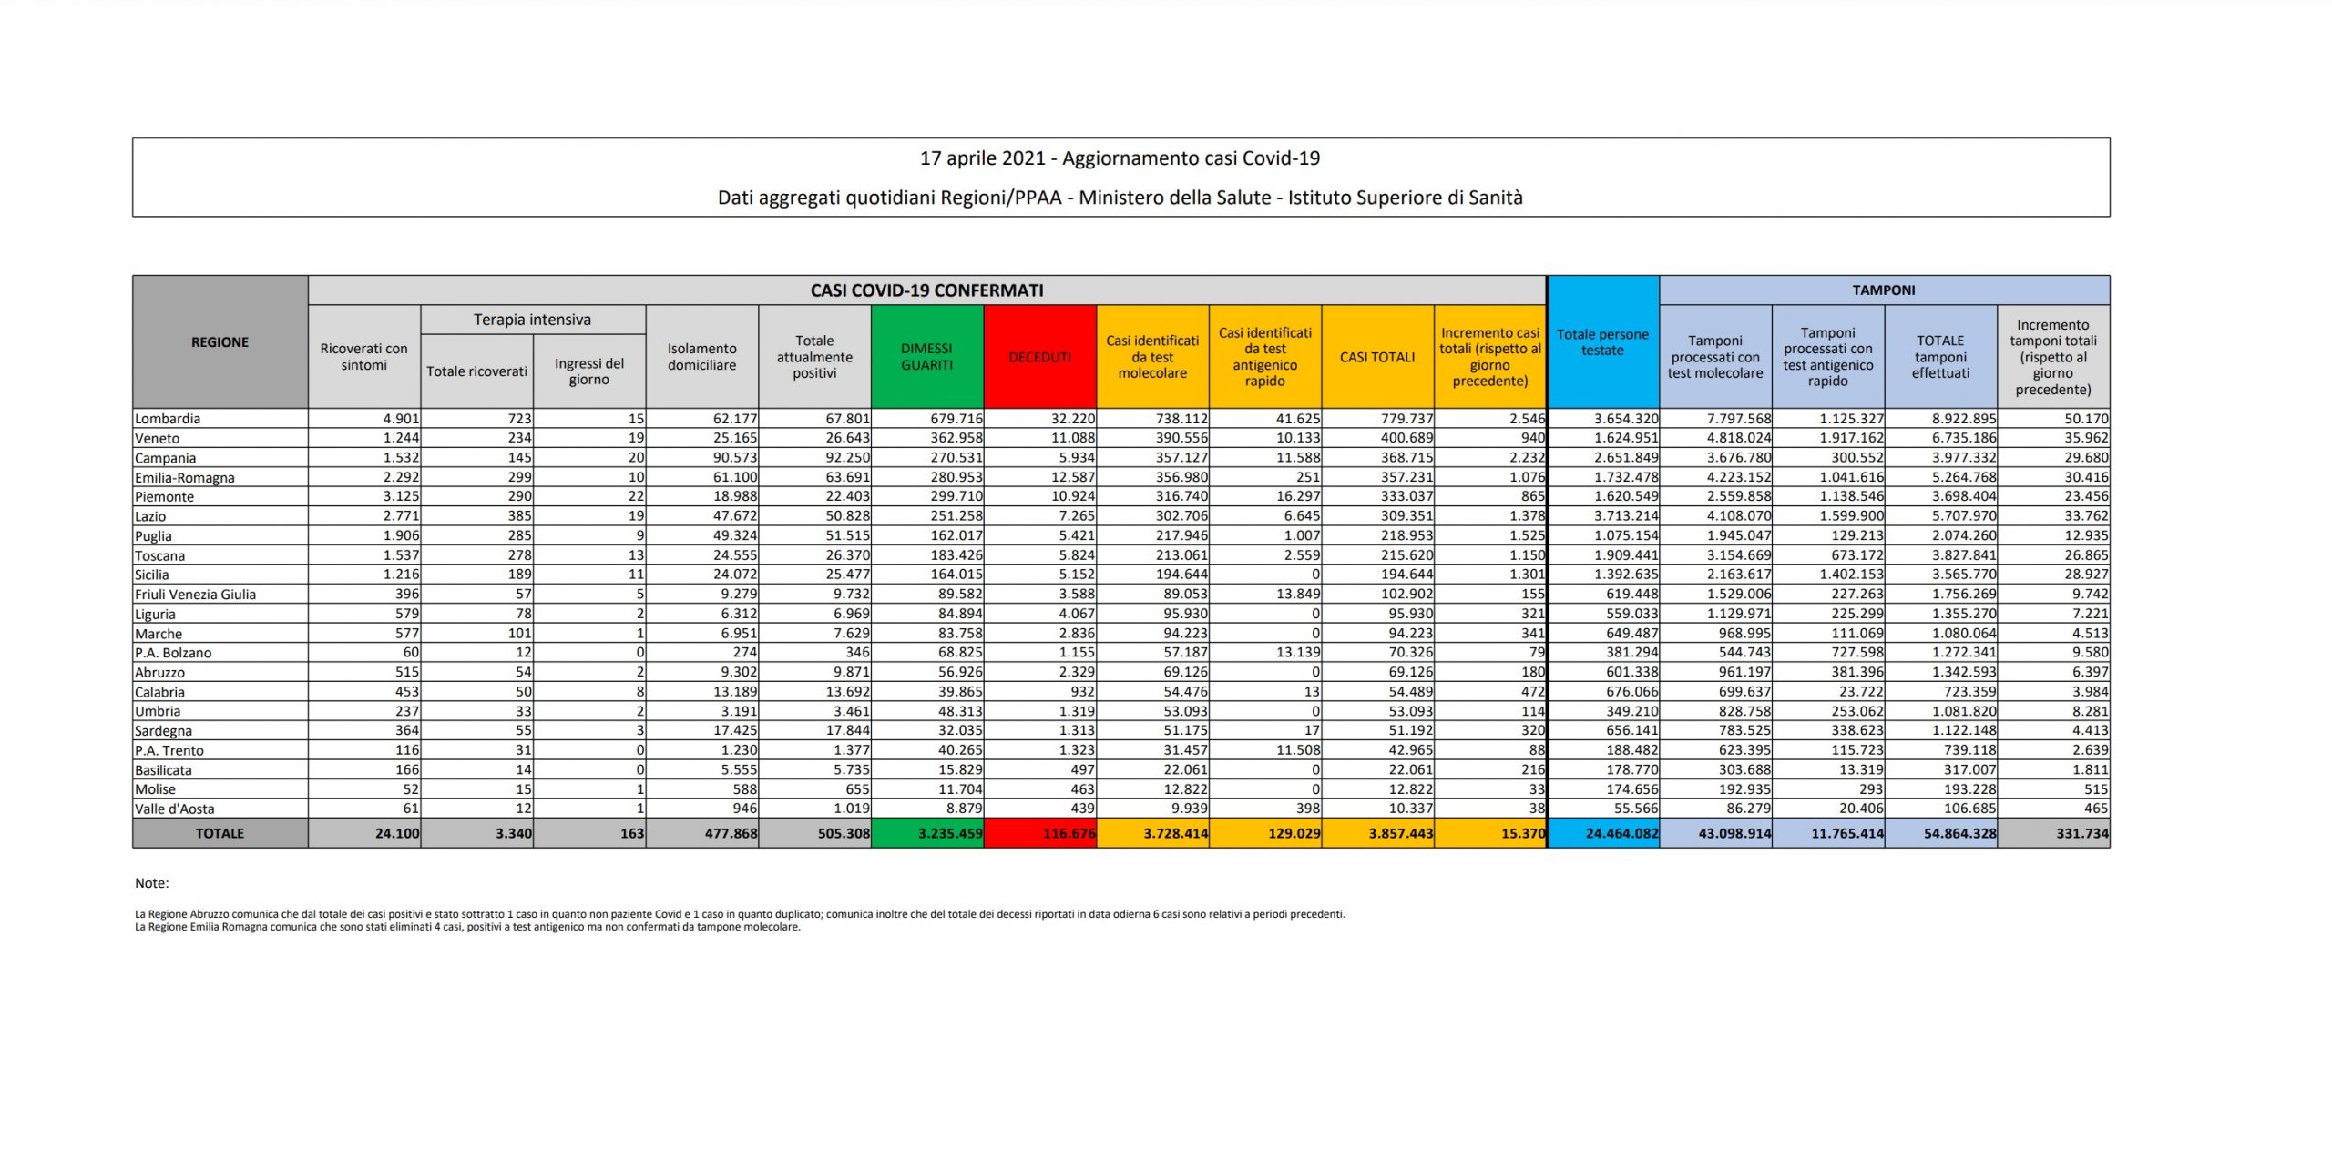The image size is (2332, 1170).
Task: Click the red DECEDUTI column header
Action: tap(1039, 357)
